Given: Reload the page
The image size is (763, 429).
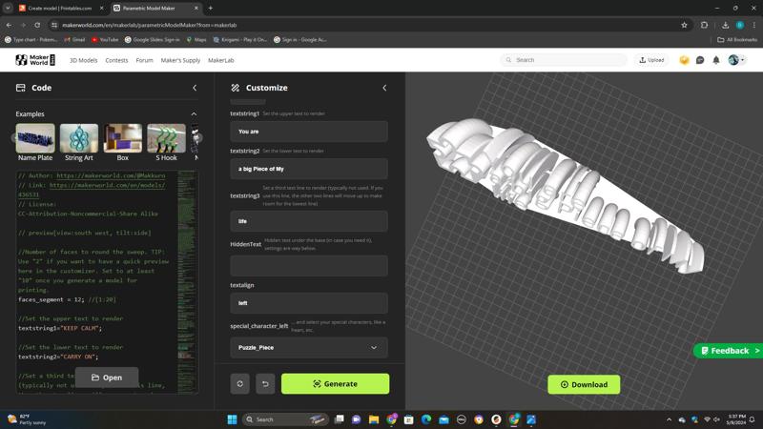Looking at the screenshot, I should 37,25.
